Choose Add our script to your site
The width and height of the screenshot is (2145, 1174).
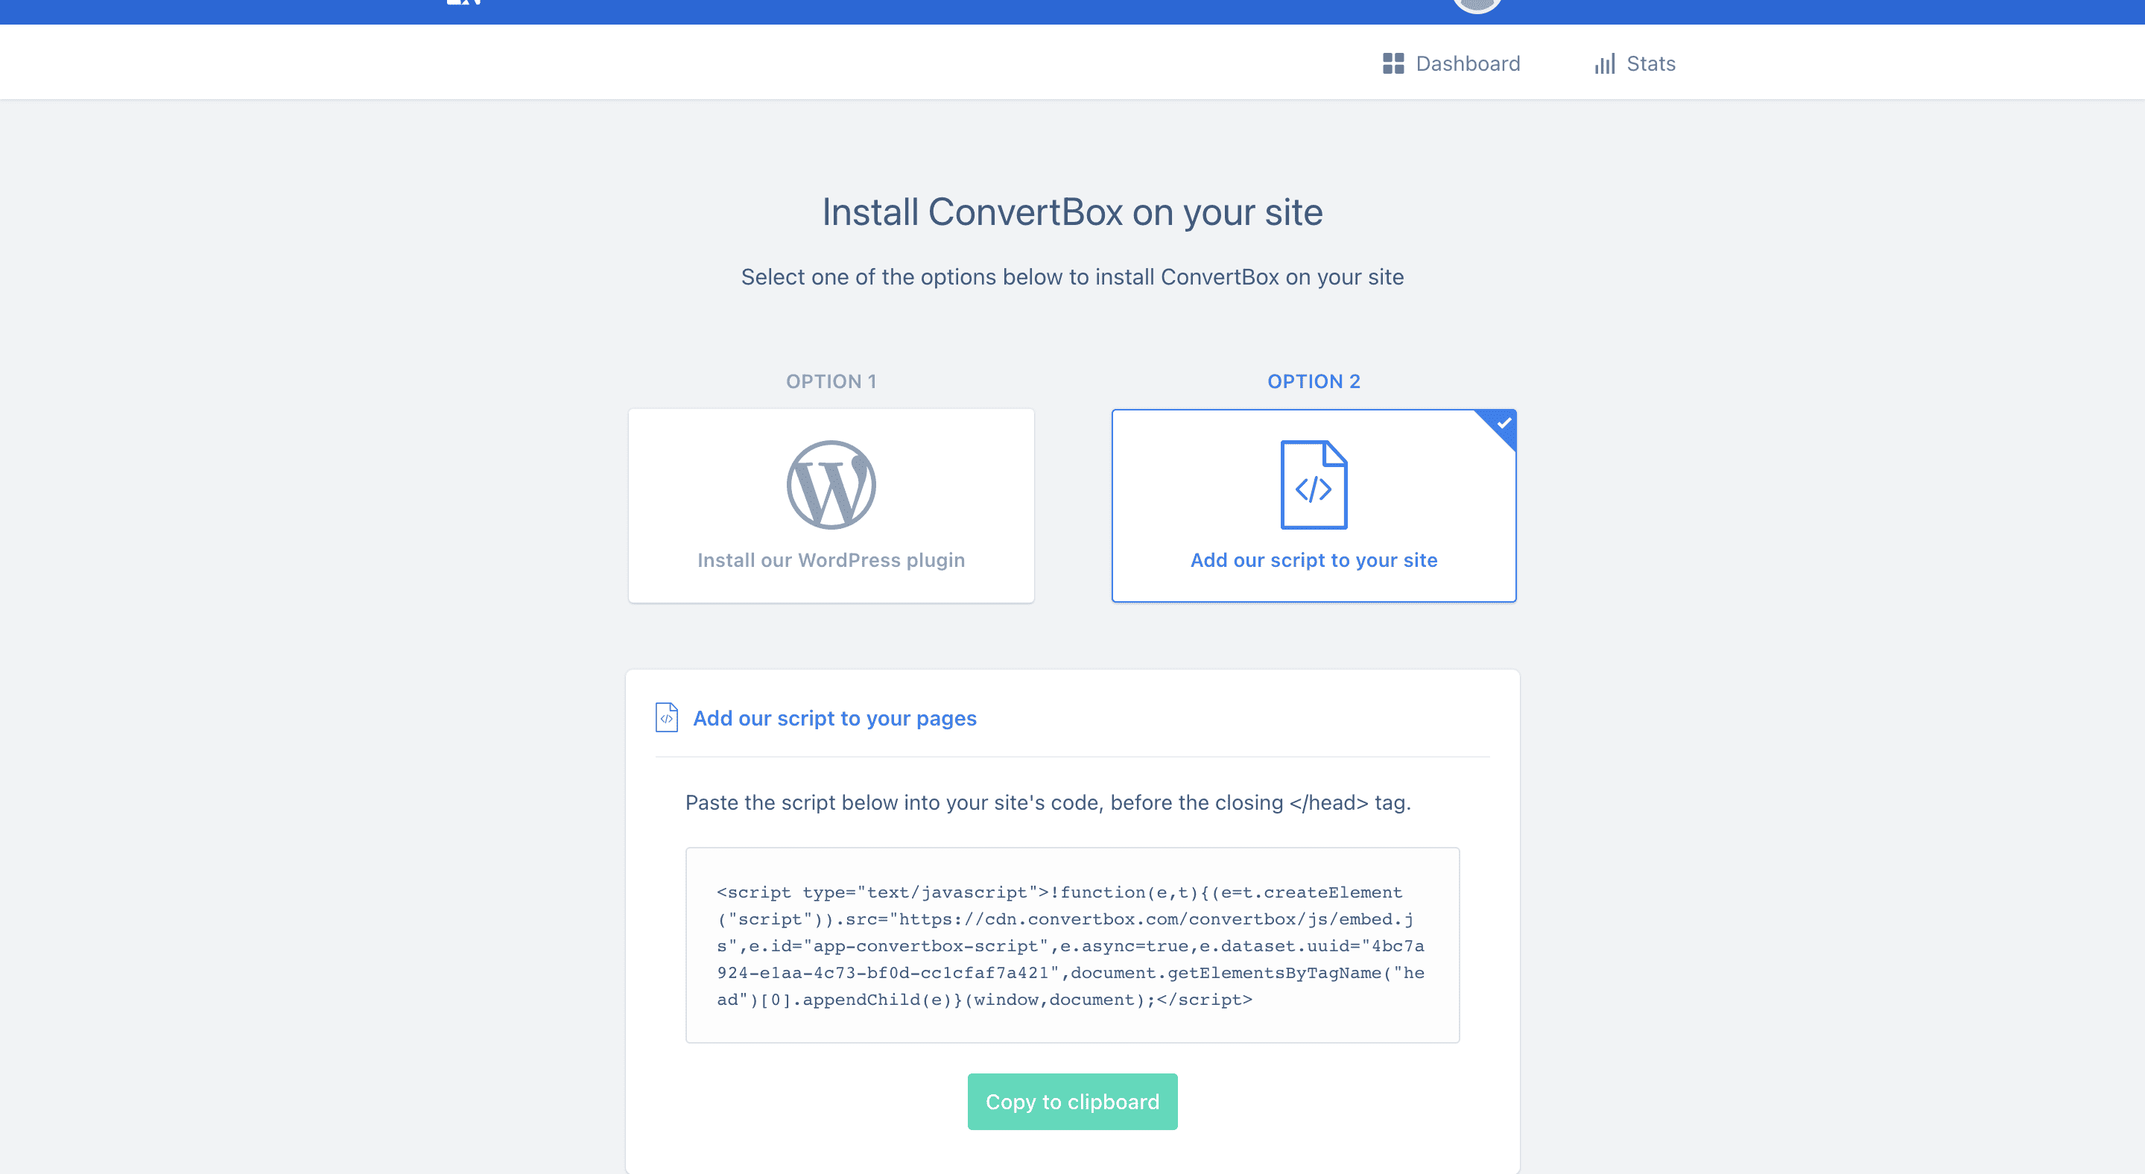click(x=1314, y=505)
